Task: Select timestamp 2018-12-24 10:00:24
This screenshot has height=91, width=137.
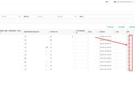Action: point(106,58)
